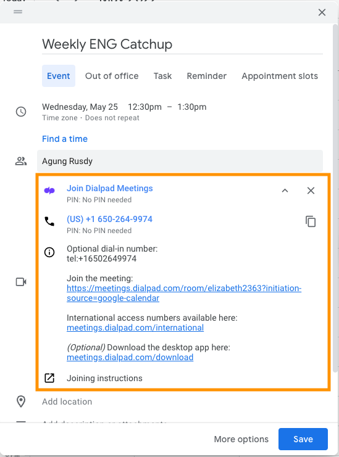Grab the drag handle at dialog top

(18, 12)
